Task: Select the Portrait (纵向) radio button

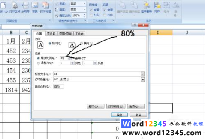Action: coord(50,43)
